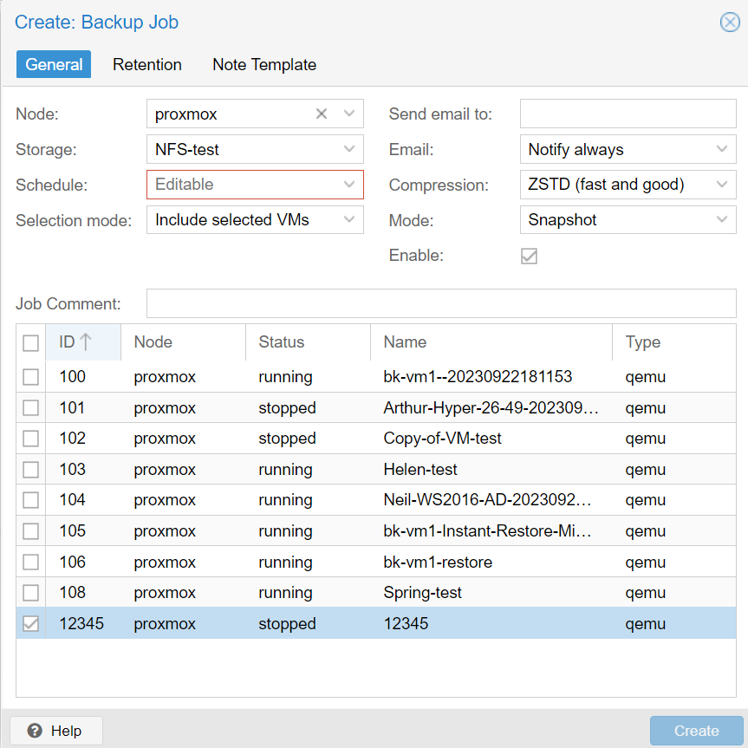Click the Job Comment input field

[441, 303]
